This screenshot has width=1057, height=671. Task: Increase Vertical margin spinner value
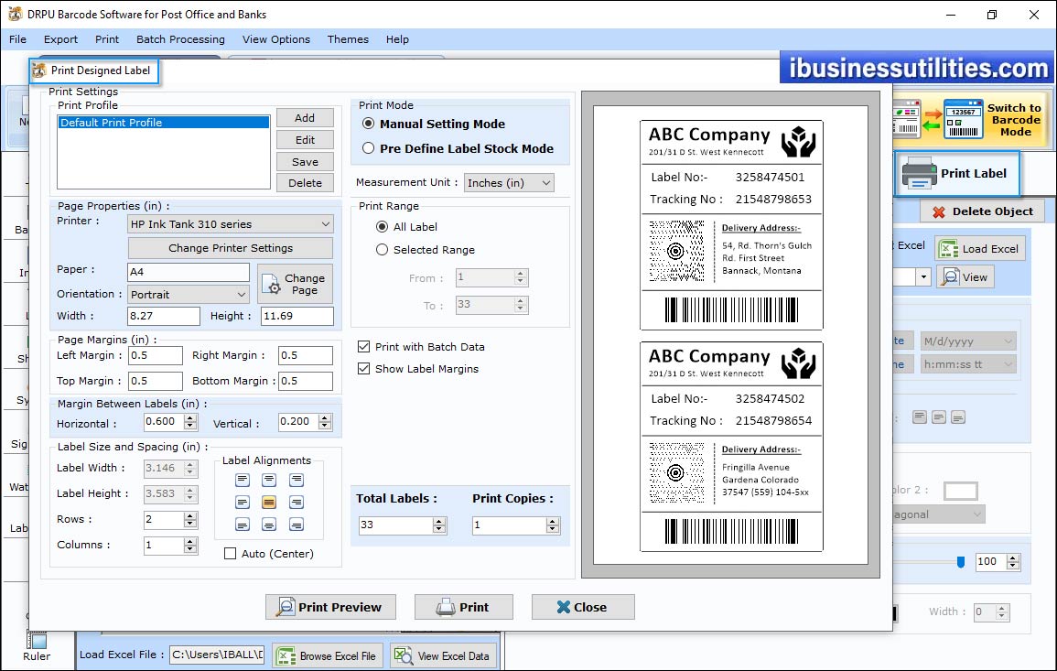(x=325, y=418)
